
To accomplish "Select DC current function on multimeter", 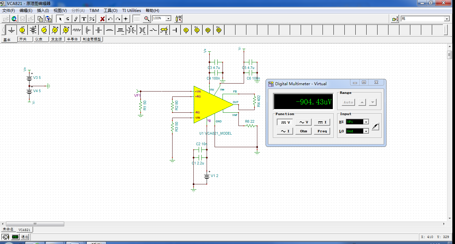I will (322, 122).
